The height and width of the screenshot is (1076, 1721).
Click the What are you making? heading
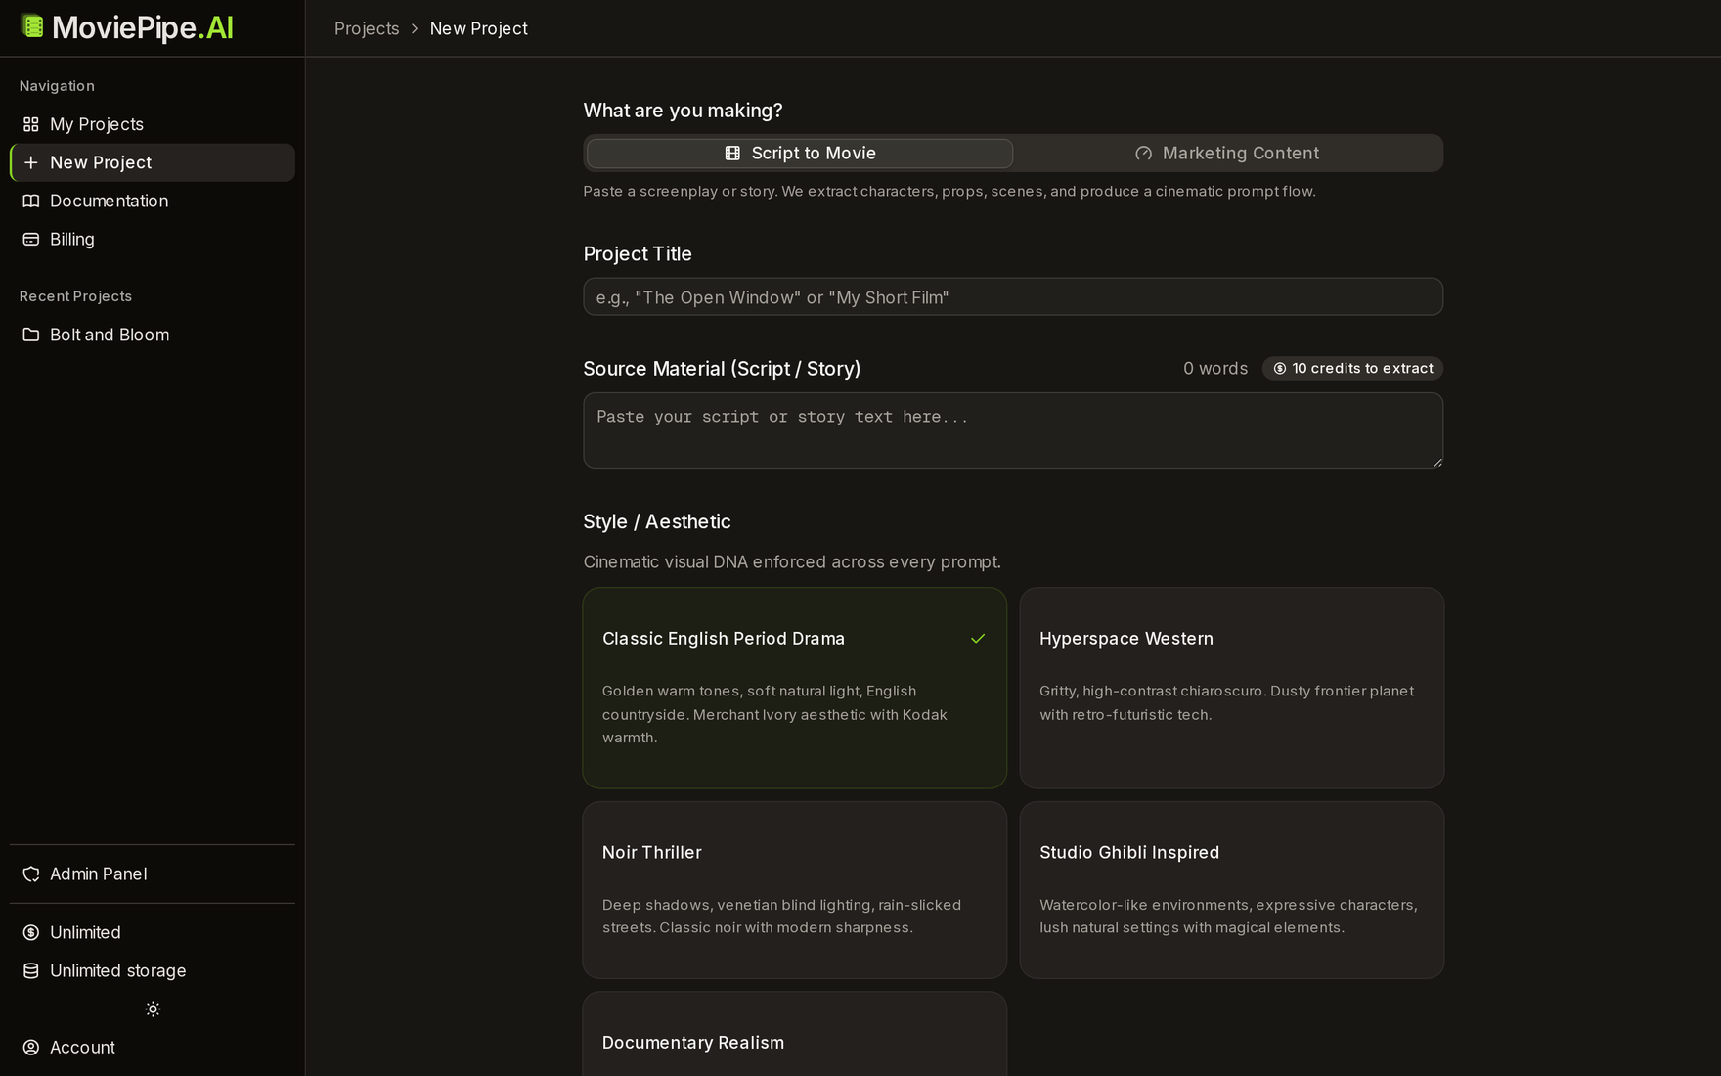click(683, 111)
